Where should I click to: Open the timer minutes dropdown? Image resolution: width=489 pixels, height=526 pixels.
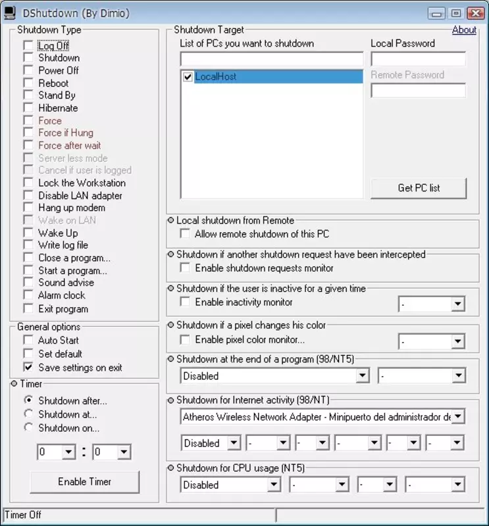click(x=124, y=452)
